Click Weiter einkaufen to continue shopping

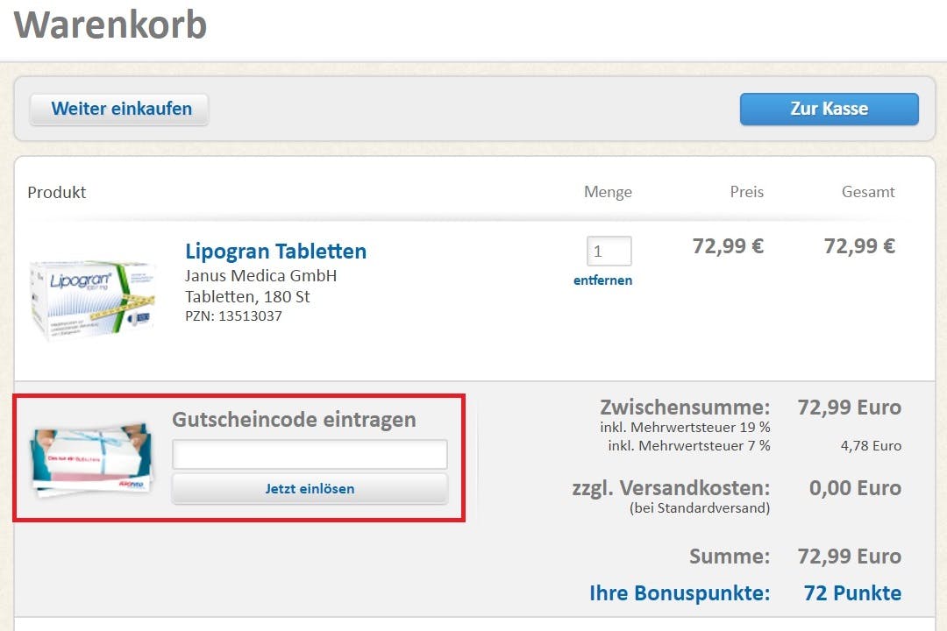point(120,110)
